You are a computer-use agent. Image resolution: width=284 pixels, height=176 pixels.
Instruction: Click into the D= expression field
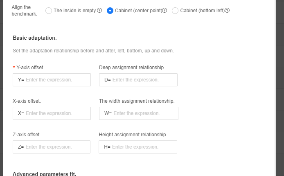click(143, 80)
